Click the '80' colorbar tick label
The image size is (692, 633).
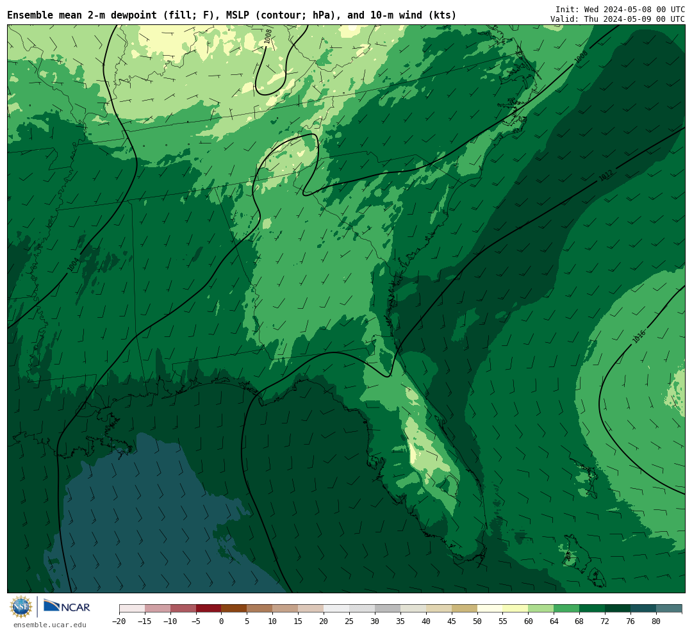tap(656, 621)
